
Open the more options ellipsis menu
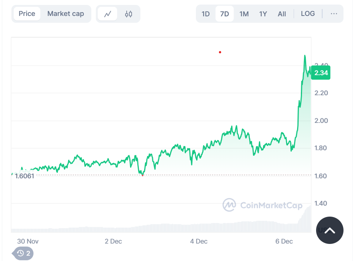pos(334,14)
